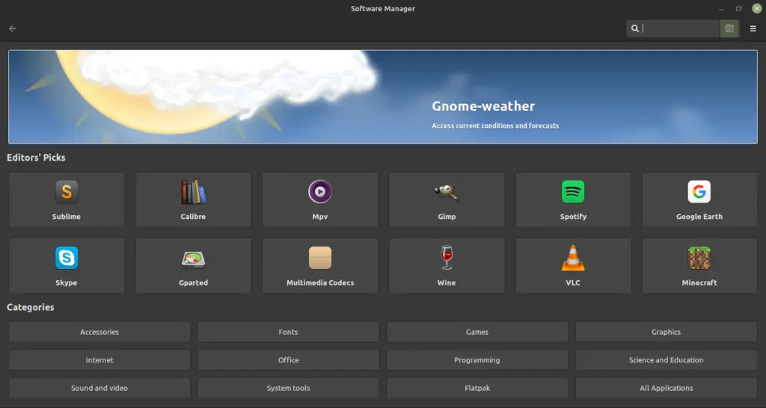The image size is (766, 408).
Task: Close the Software Manager window
Action: (757, 8)
